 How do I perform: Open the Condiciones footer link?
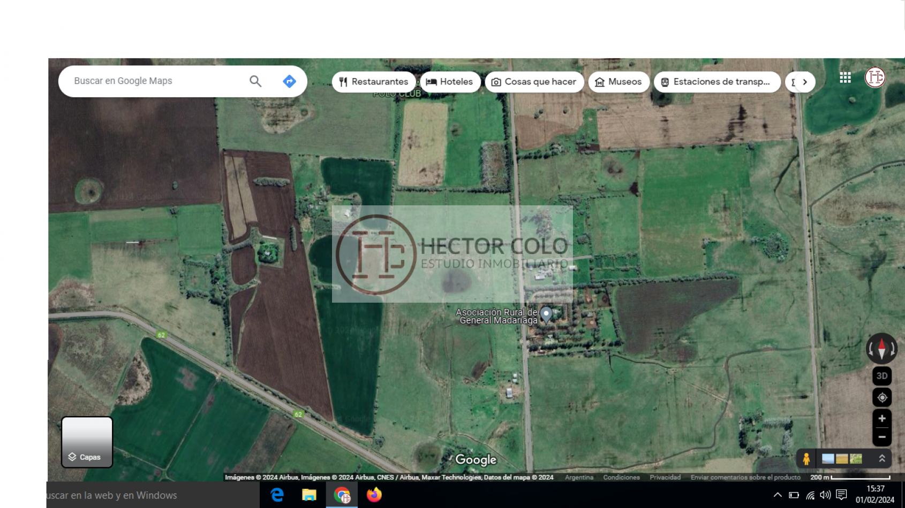(x=621, y=478)
